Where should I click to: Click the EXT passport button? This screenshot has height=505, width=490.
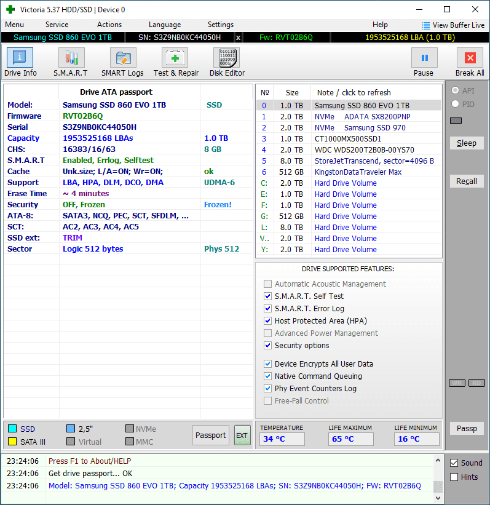click(242, 435)
